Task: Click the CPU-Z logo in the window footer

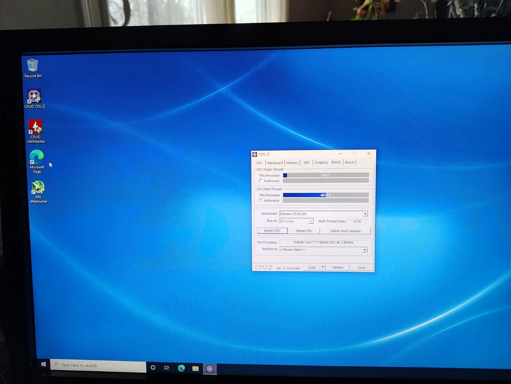Action: (264, 267)
